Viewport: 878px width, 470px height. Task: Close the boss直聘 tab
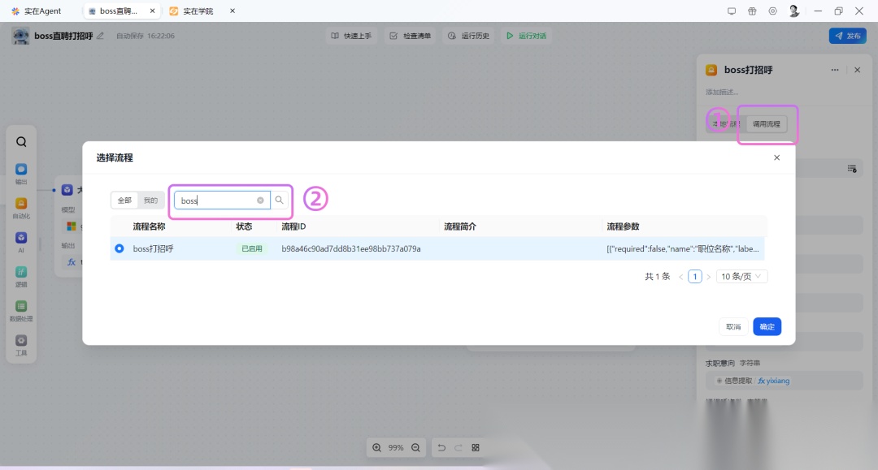[152, 11]
